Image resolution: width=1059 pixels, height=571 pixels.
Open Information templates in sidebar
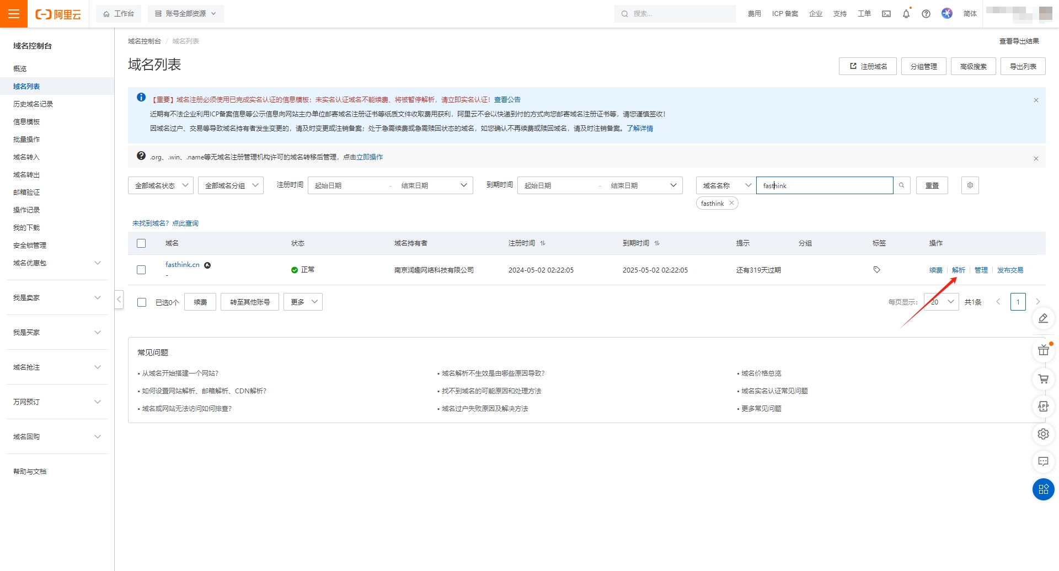[26, 121]
